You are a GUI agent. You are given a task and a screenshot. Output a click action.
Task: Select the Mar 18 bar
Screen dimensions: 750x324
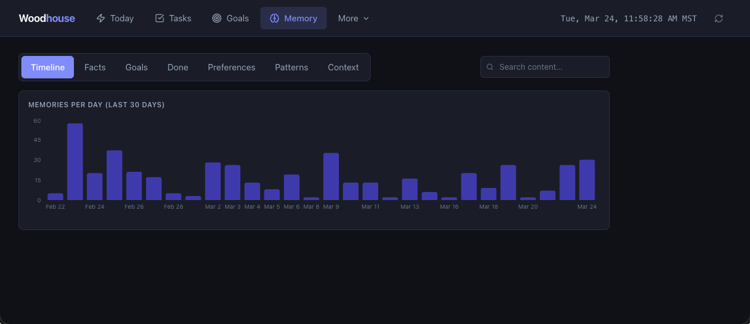tap(488, 194)
